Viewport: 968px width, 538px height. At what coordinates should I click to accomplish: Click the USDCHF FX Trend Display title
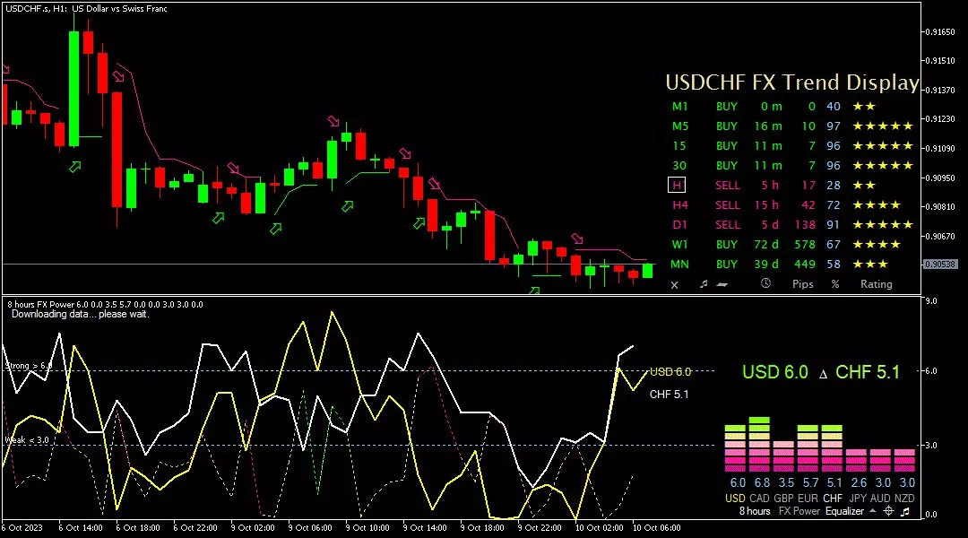(x=792, y=82)
